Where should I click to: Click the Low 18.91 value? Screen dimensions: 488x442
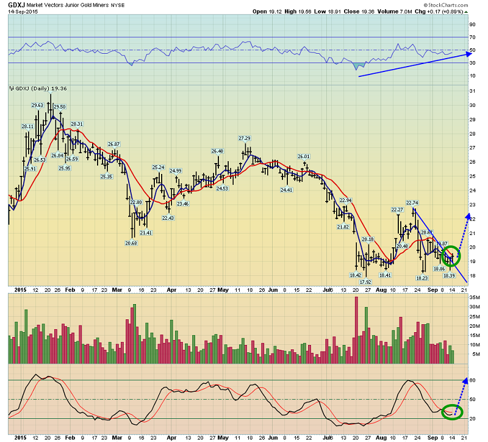pos(328,12)
